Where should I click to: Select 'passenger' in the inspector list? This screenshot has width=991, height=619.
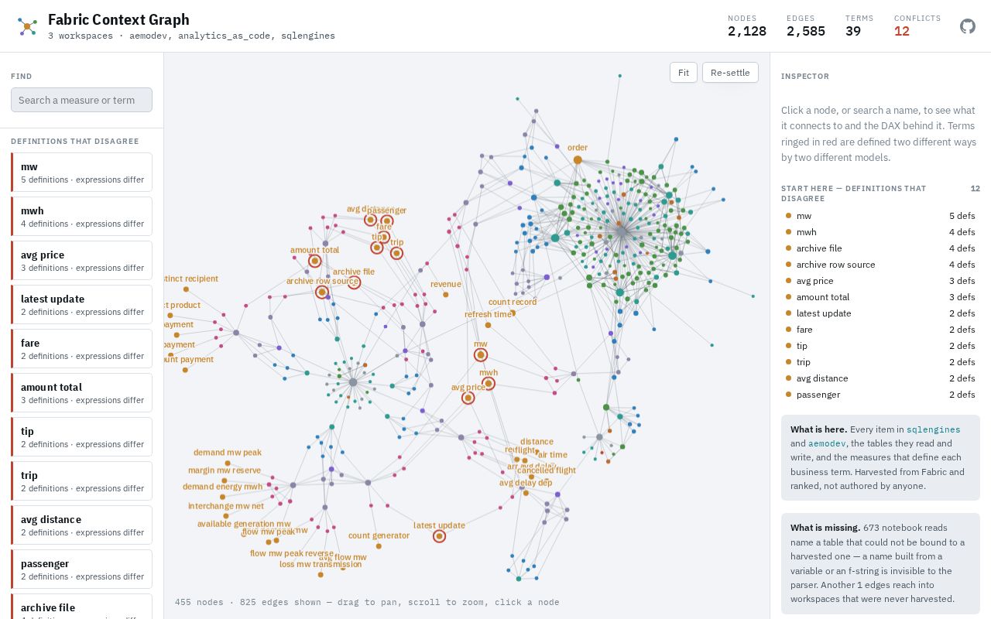(x=880, y=395)
